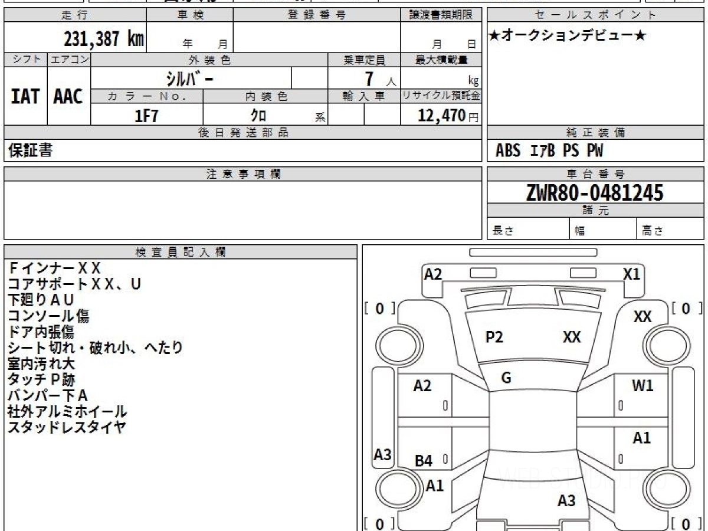Click the 純正装備 header
708x531 pixels.
pos(595,133)
